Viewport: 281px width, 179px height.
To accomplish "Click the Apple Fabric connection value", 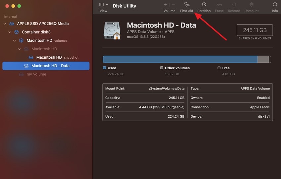I will click(x=260, y=107).
